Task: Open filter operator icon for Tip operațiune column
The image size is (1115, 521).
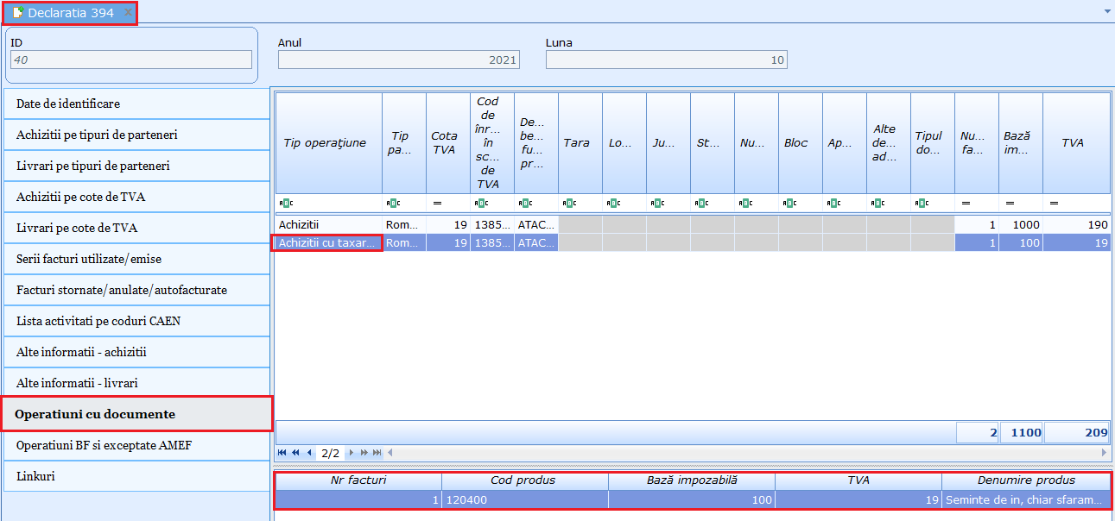Action: 287,203
